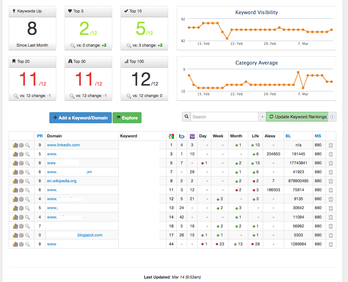The image size is (348, 282).
Task: Sort table by MS column header
Action: pyautogui.click(x=318, y=136)
